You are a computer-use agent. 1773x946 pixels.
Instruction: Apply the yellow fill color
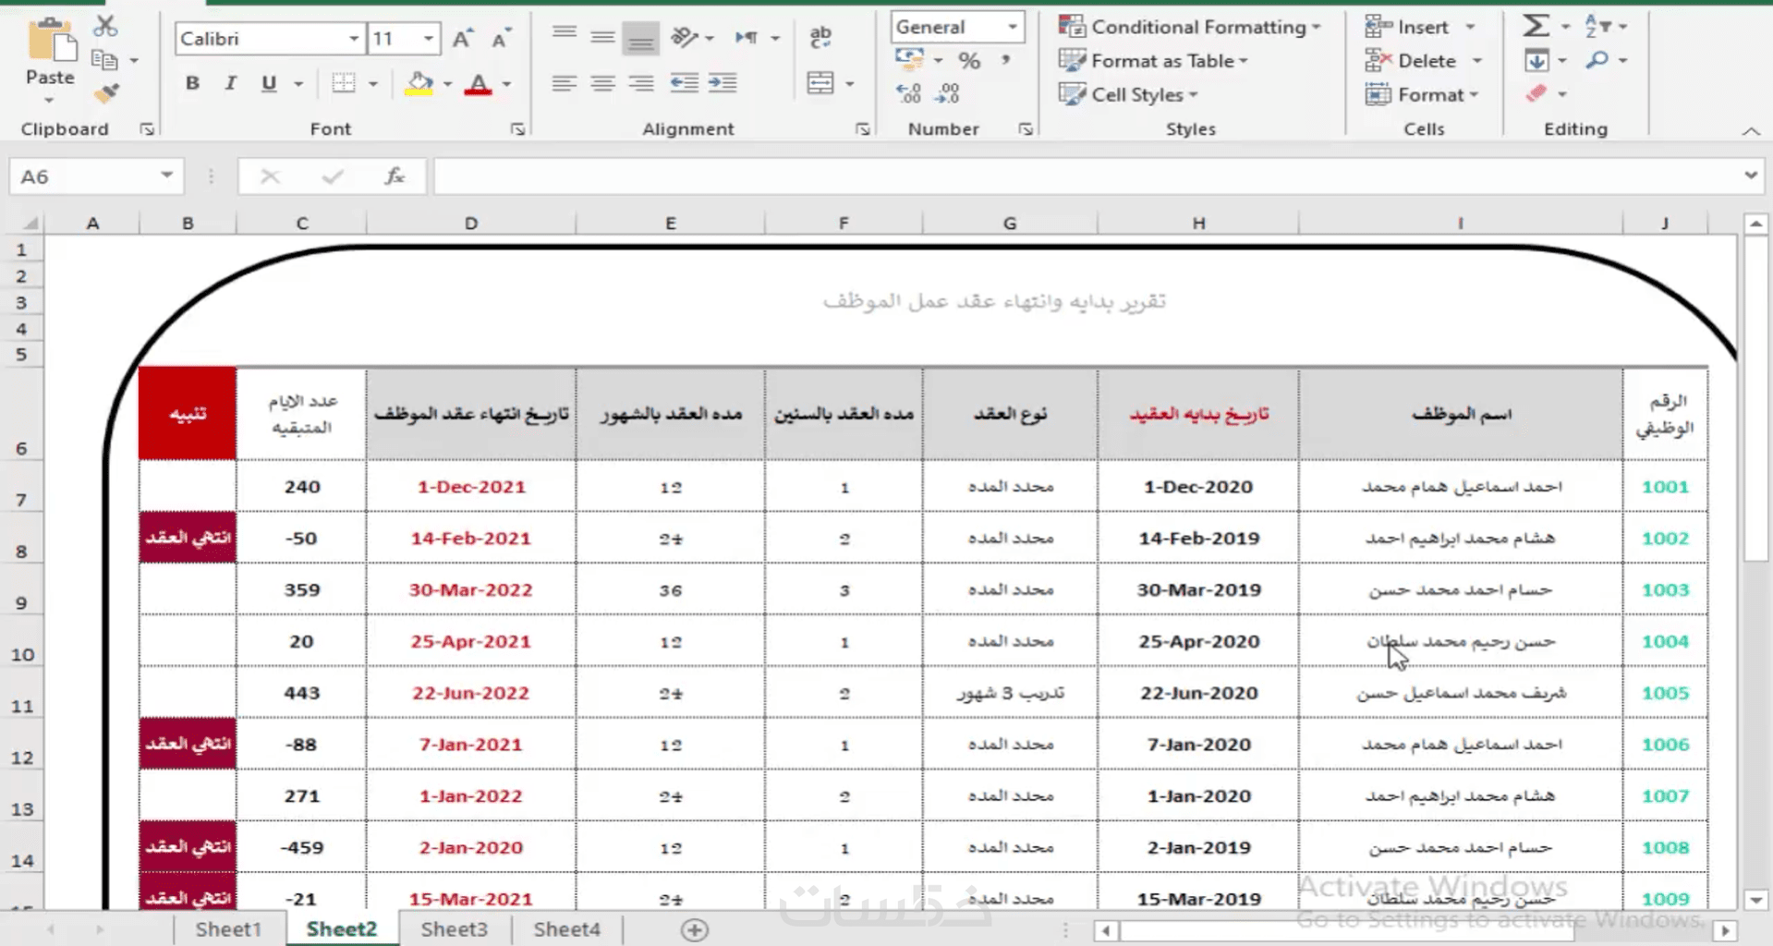pos(419,83)
